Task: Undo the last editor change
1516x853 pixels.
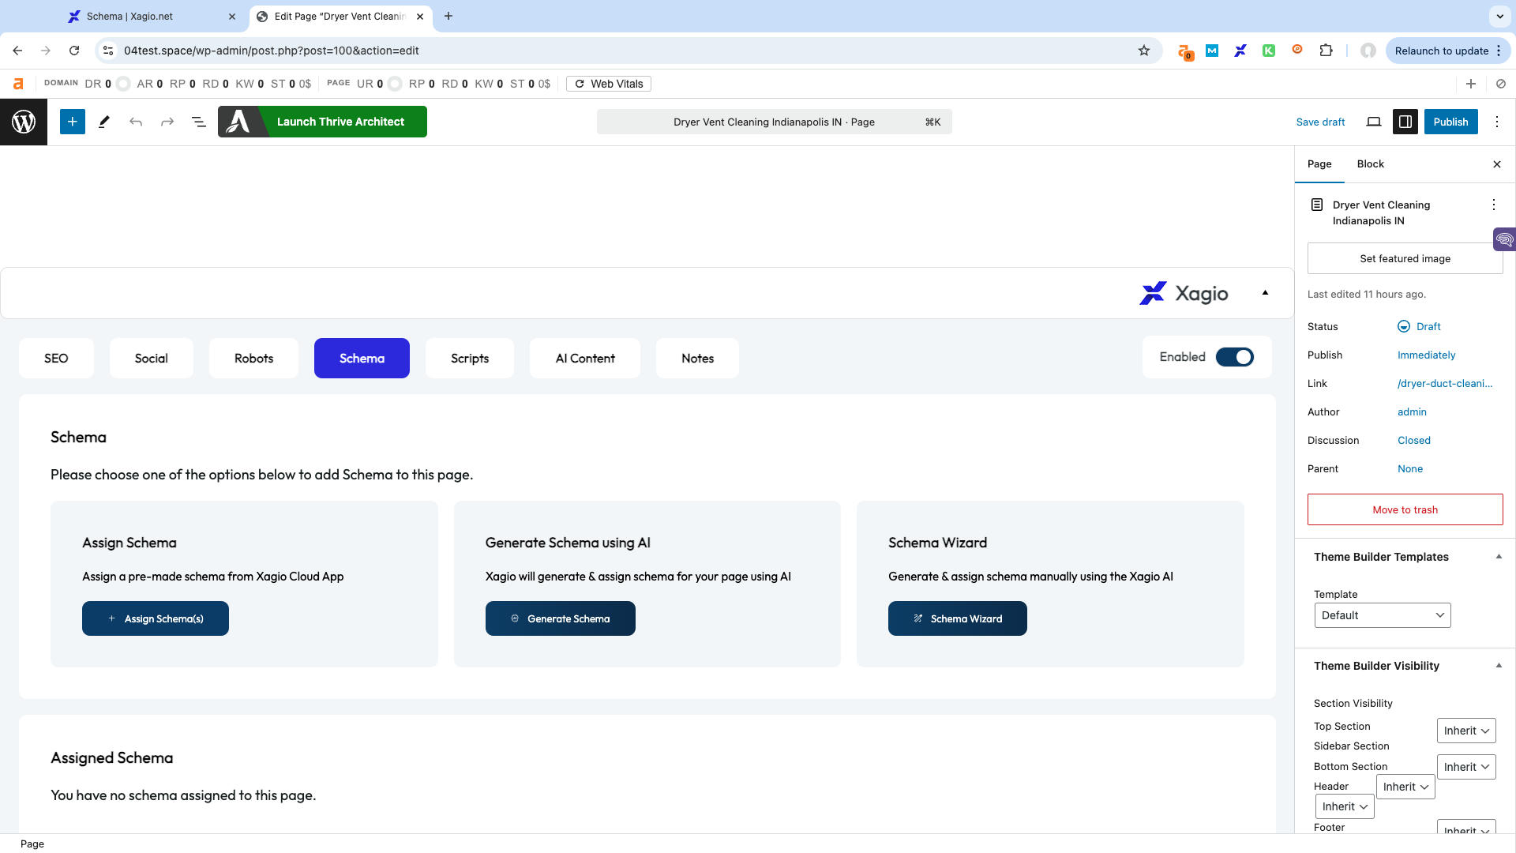Action: click(x=136, y=122)
